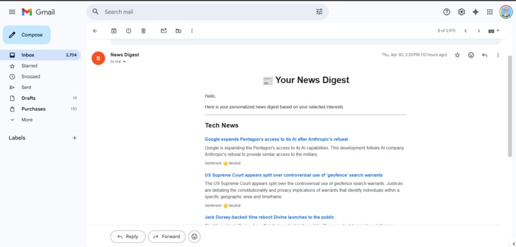Go to newer email arrow
The height and width of the screenshot is (247, 516).
(x=465, y=31)
